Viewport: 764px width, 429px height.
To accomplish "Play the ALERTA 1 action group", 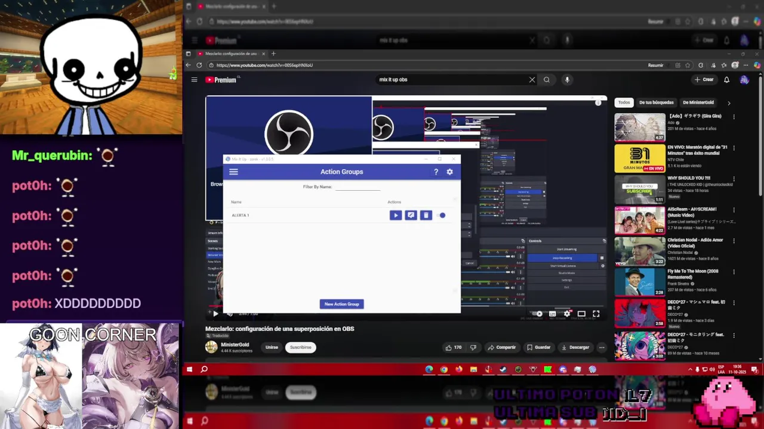I will pyautogui.click(x=395, y=215).
